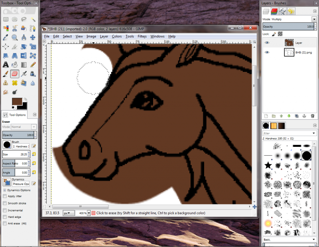The image size is (319, 247).
Task: Hide the BHB (21).png layer
Action: (x=267, y=52)
